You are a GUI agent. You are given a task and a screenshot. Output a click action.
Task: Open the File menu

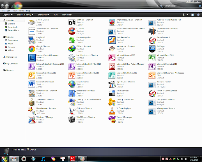point(3,11)
